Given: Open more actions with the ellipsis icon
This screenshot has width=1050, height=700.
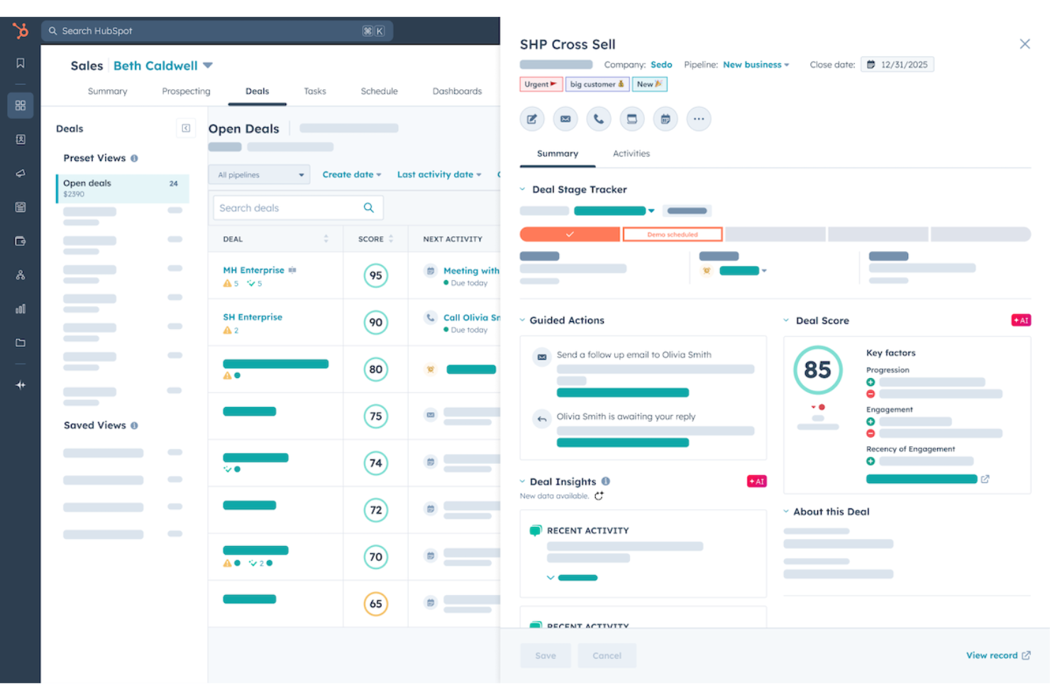Looking at the screenshot, I should pyautogui.click(x=698, y=118).
